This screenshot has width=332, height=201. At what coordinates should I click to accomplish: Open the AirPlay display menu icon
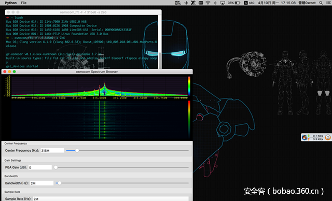tap(223, 3)
